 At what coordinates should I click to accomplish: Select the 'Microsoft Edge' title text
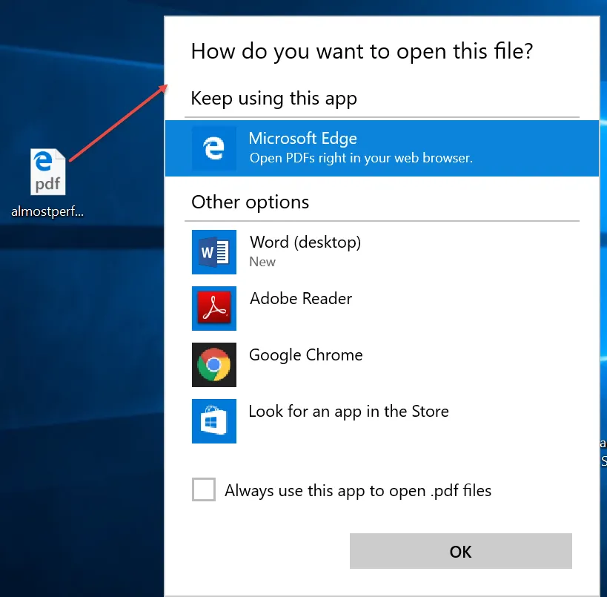tap(302, 139)
